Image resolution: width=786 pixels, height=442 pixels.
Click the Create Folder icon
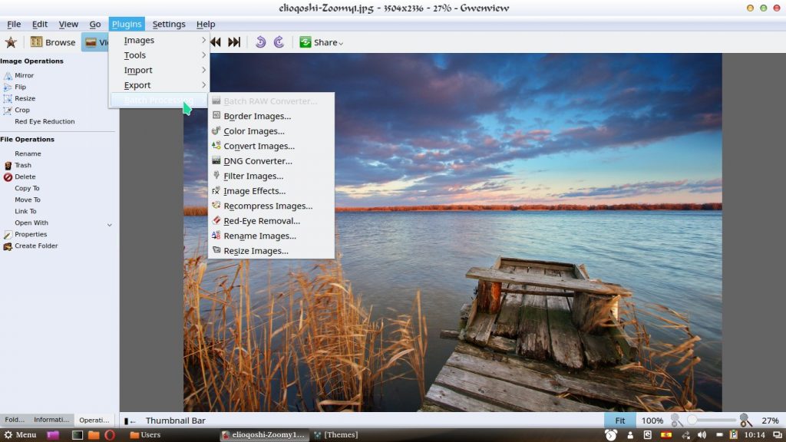8,246
